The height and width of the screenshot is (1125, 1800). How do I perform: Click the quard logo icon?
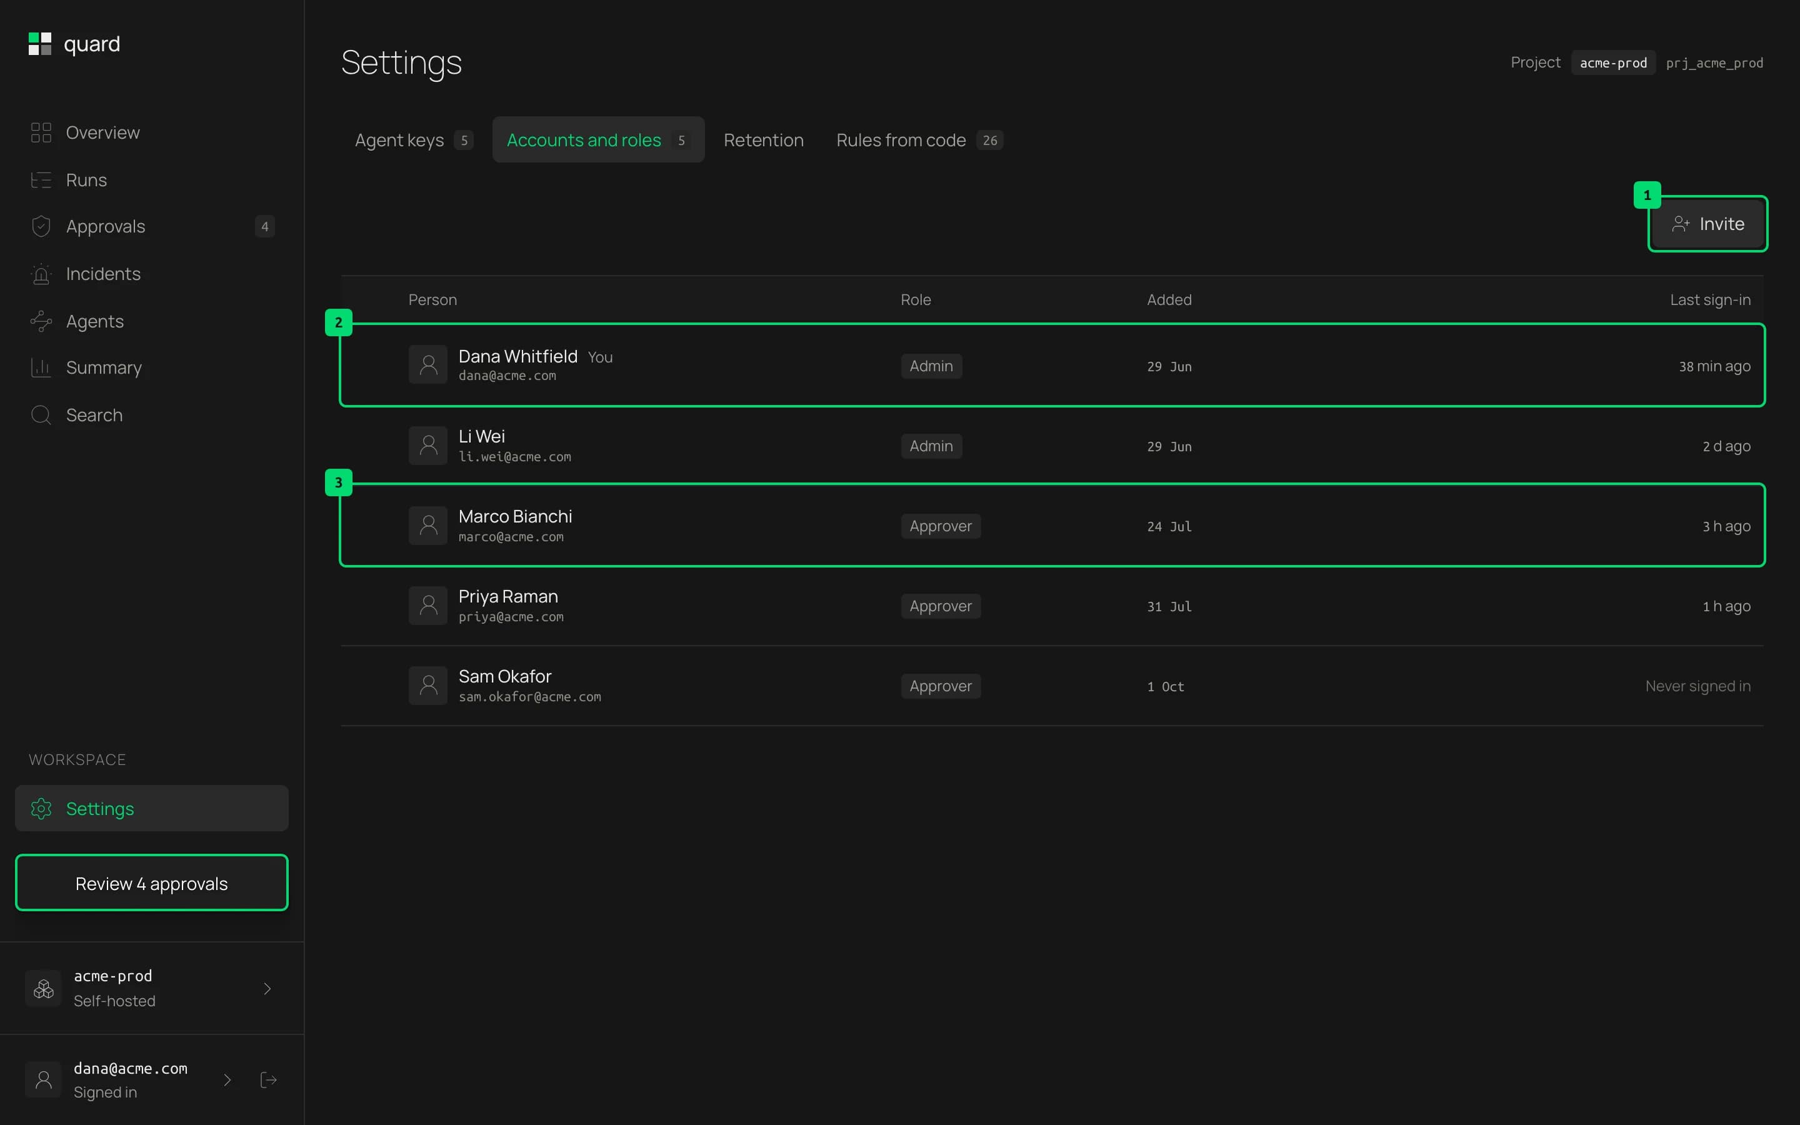[x=39, y=44]
